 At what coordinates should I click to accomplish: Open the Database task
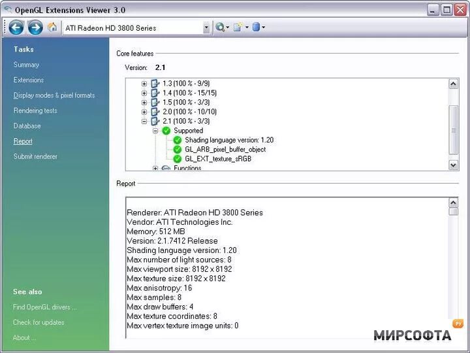point(27,126)
